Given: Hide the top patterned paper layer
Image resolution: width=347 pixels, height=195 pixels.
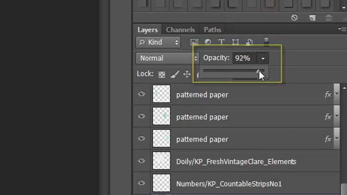Looking at the screenshot, I should click(142, 94).
